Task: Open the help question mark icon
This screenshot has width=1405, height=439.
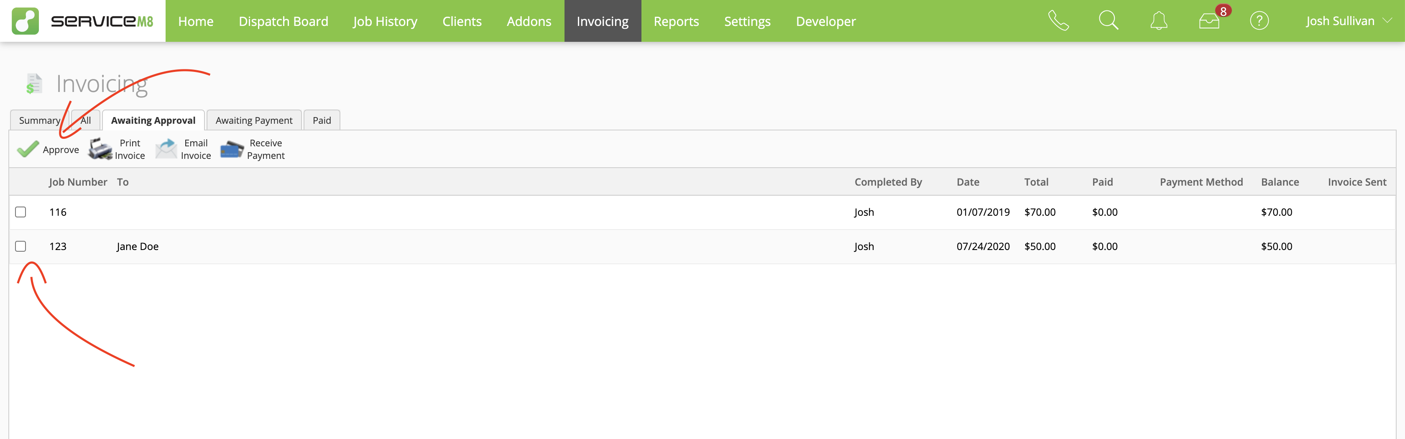Action: coord(1259,21)
